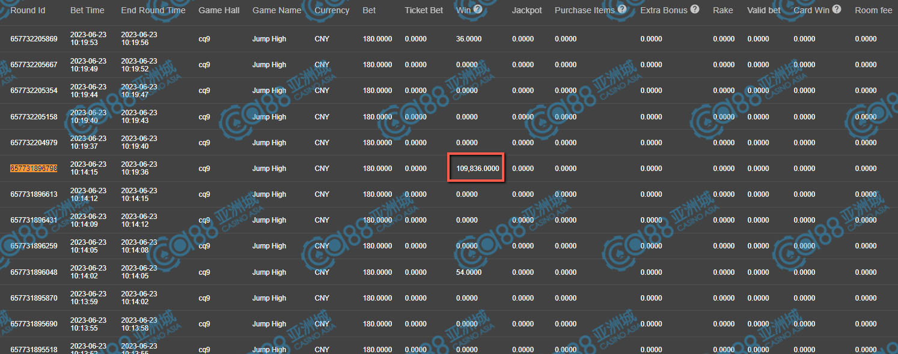Click the Rake column header

tap(722, 10)
